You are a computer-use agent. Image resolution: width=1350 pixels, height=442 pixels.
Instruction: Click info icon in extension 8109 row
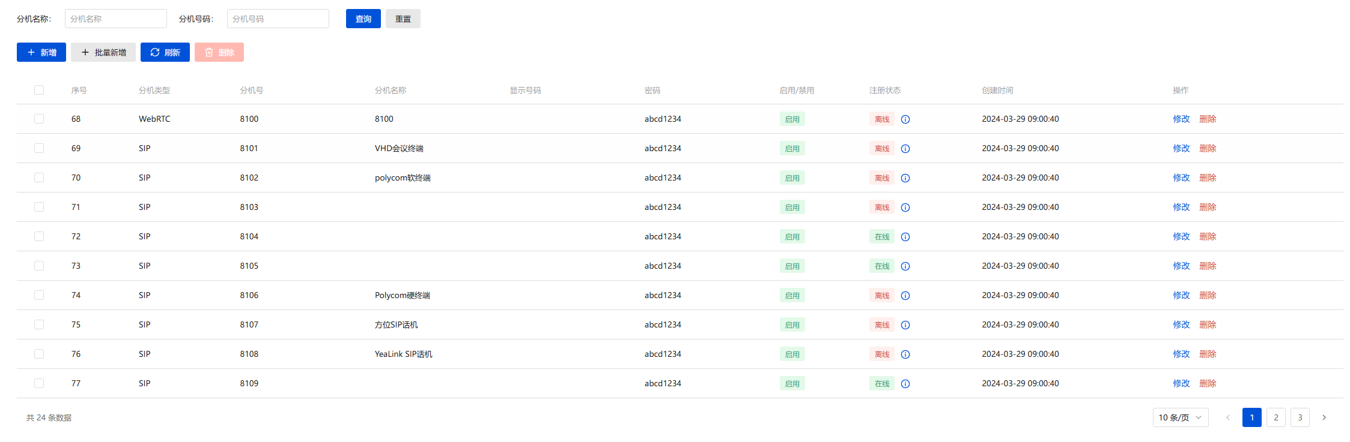(x=905, y=384)
